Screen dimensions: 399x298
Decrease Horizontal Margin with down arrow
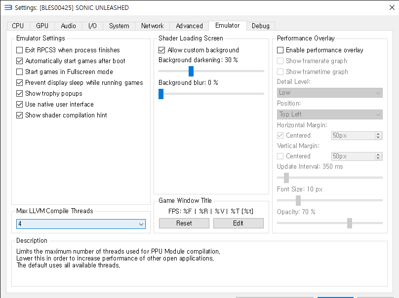[378, 137]
